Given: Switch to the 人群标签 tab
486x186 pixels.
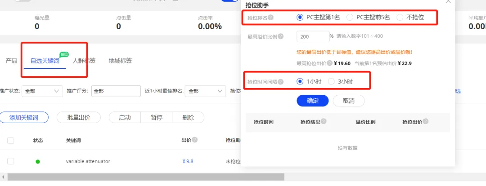Looking at the screenshot, I should [84, 61].
